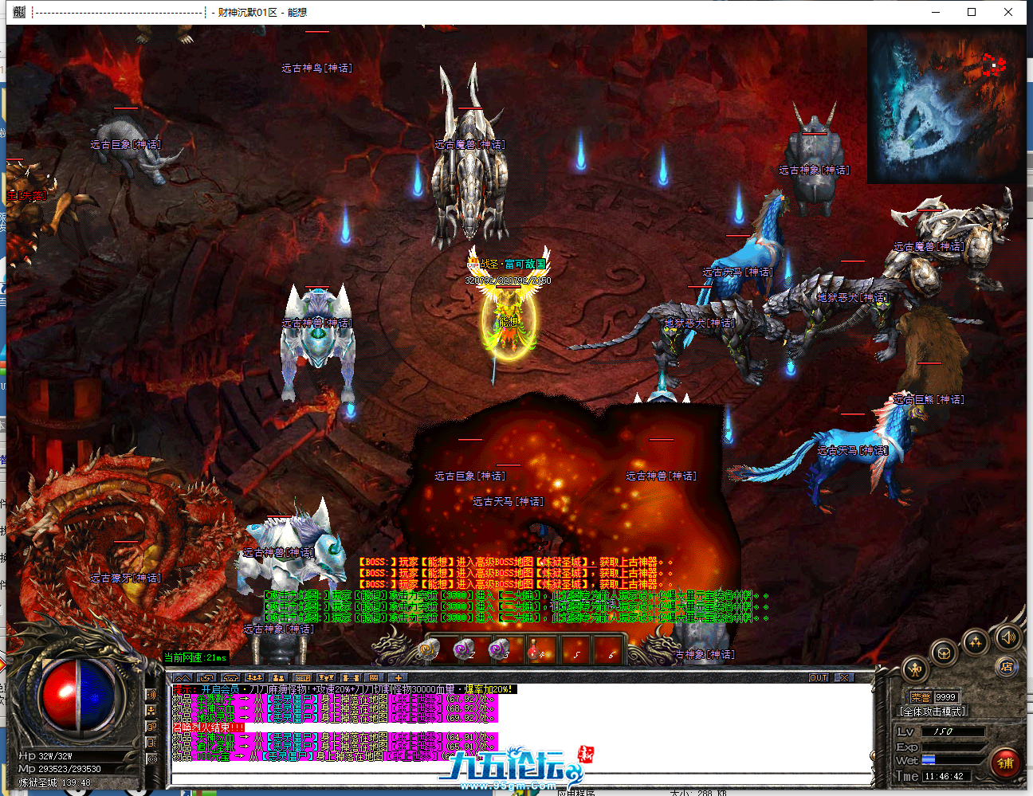Click the 全体攻击模式 attack mode label
Viewport: 1033px width, 796px height.
coord(933,712)
